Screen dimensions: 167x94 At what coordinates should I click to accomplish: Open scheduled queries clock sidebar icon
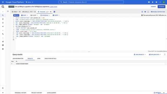coord(3,23)
